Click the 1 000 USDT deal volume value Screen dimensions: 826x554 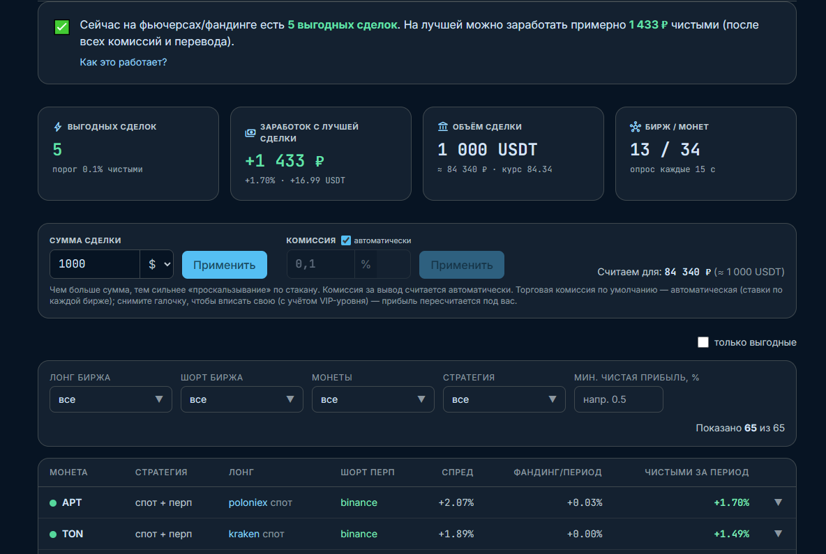click(x=487, y=150)
